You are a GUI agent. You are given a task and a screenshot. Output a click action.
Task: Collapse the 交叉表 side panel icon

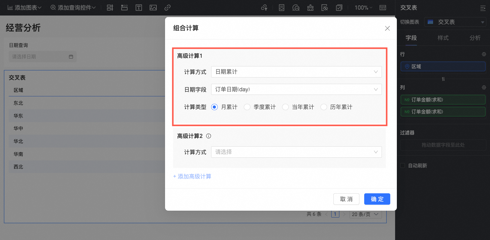click(x=483, y=8)
